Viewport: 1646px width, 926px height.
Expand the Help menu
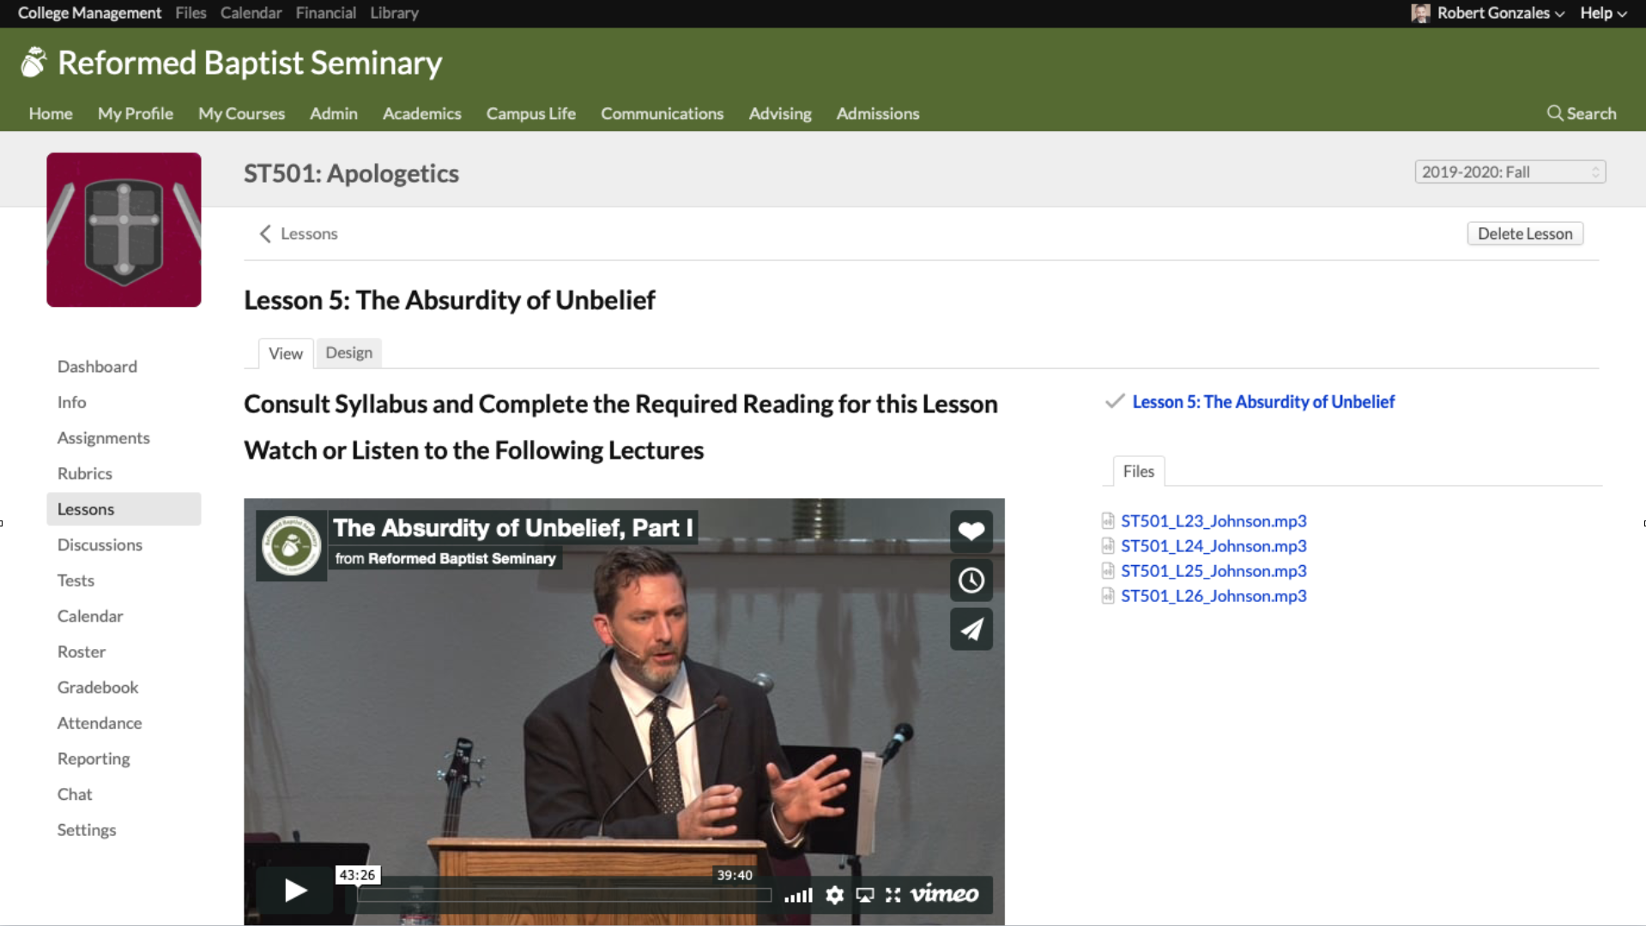click(1603, 13)
